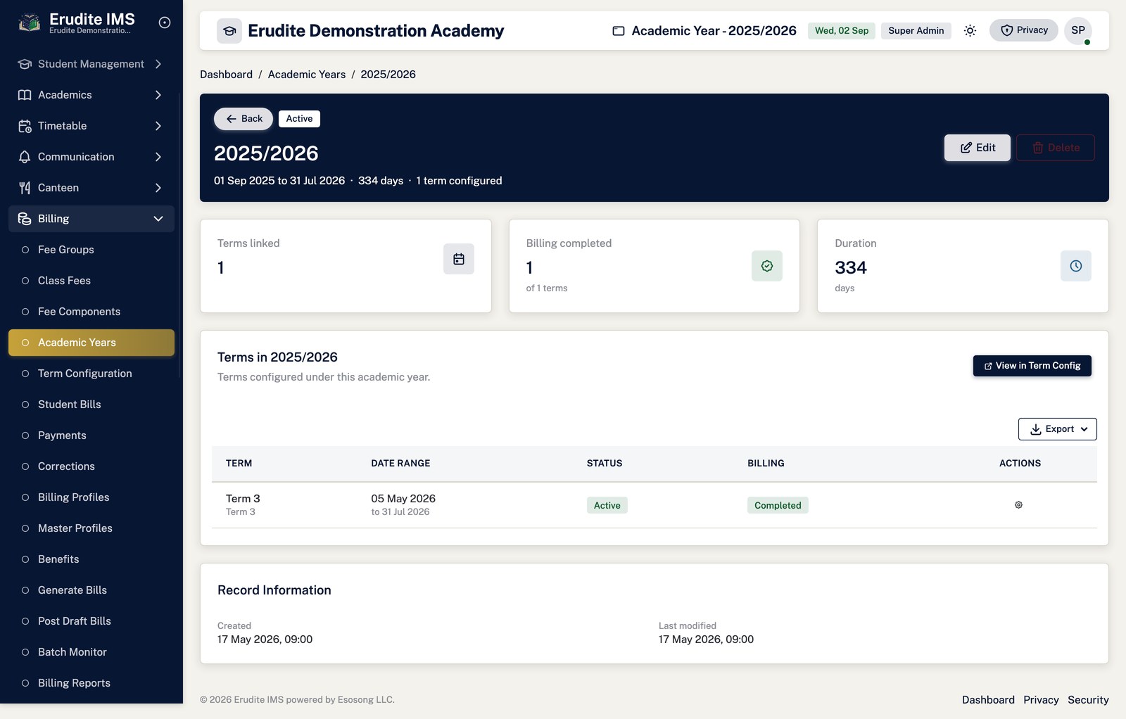
Task: Open Fee Groups in sidebar
Action: point(91,250)
